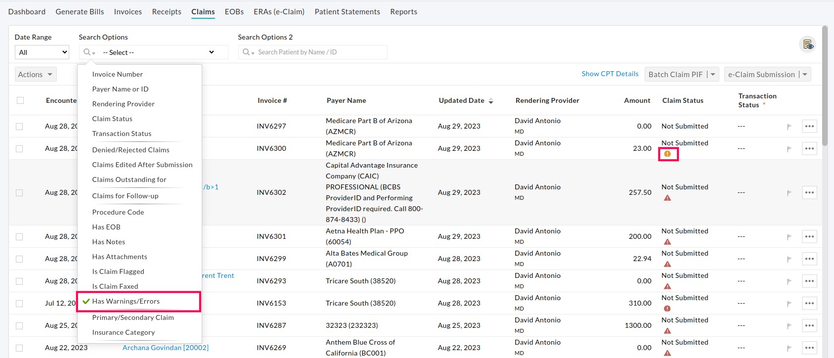Check the INV6287 row checkbox
The image size is (834, 358).
coord(19,326)
